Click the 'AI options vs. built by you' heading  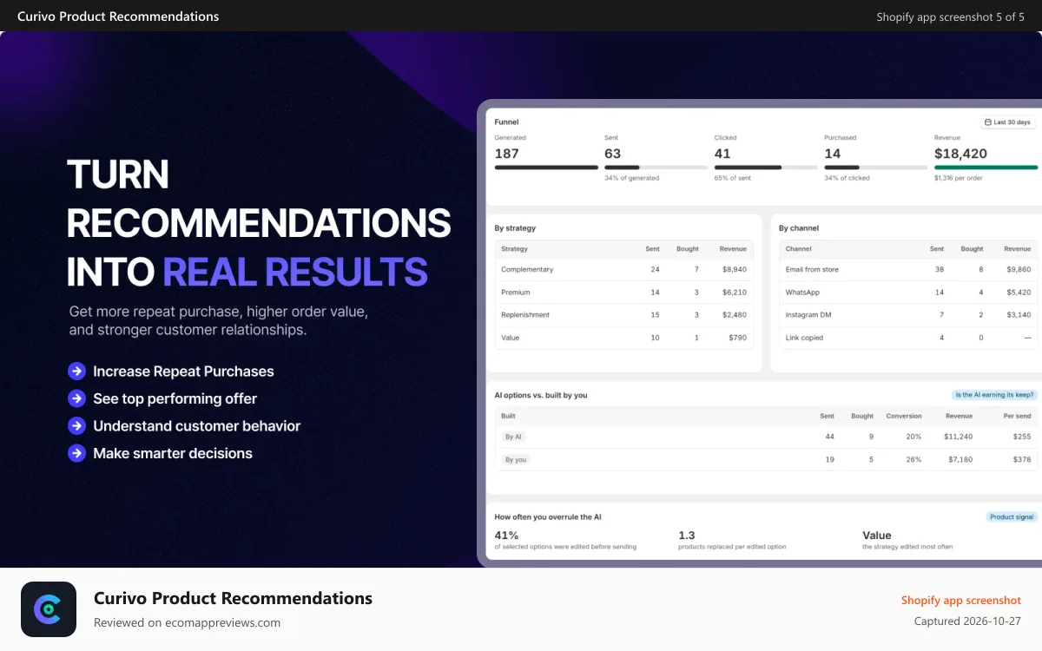pos(541,395)
